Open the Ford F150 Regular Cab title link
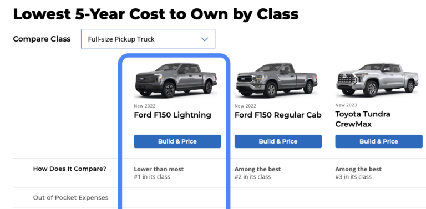This screenshot has width=426, height=209. pos(278,115)
